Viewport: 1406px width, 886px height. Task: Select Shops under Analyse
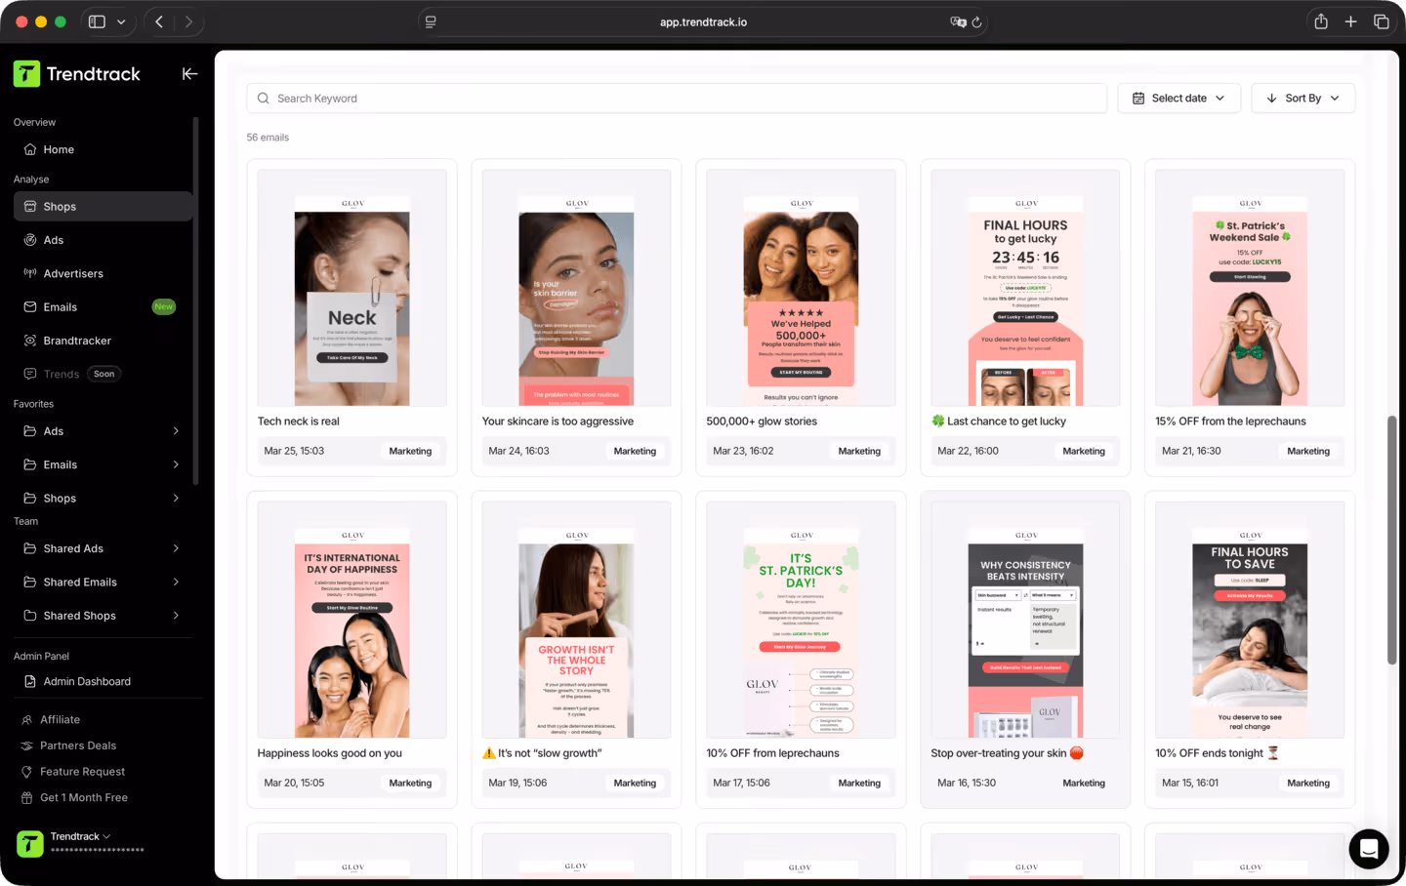coord(103,206)
